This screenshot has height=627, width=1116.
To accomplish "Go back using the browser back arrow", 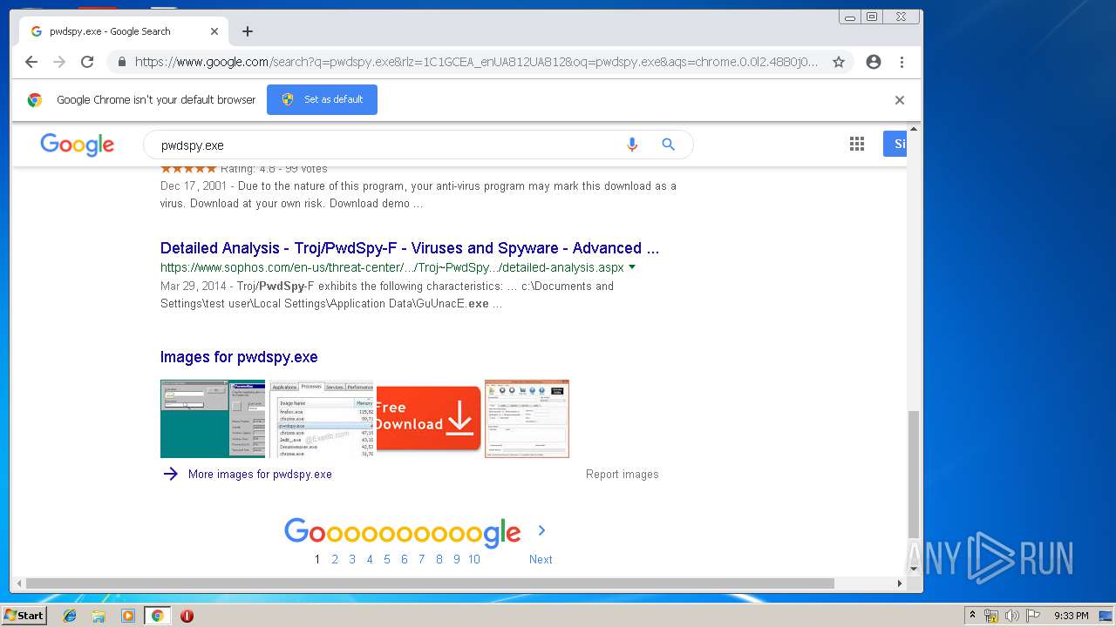I will click(31, 62).
